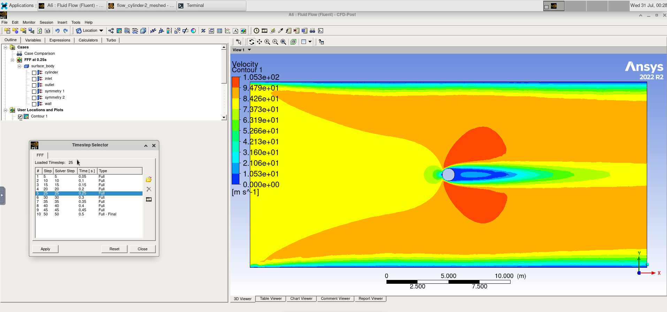Toggle the outlet visibility checkbox
This screenshot has height=312, width=667.
point(34,85)
